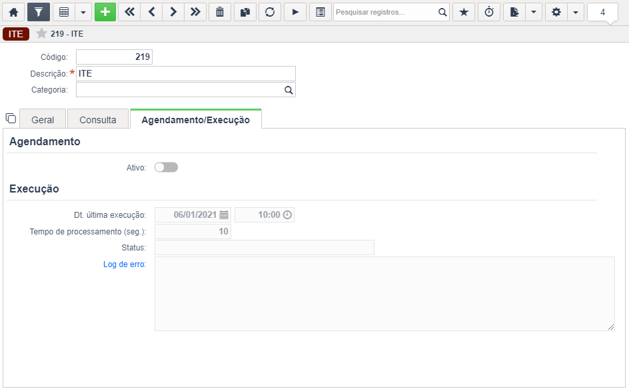The width and height of the screenshot is (629, 391).
Task: Run using the play button
Action: point(295,12)
